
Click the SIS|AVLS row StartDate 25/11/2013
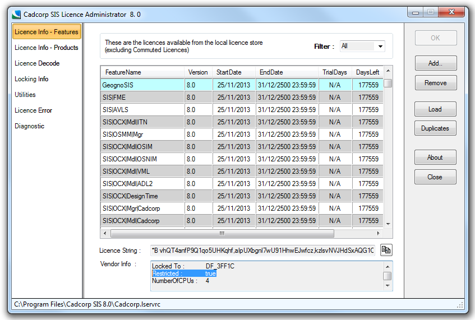click(x=233, y=110)
